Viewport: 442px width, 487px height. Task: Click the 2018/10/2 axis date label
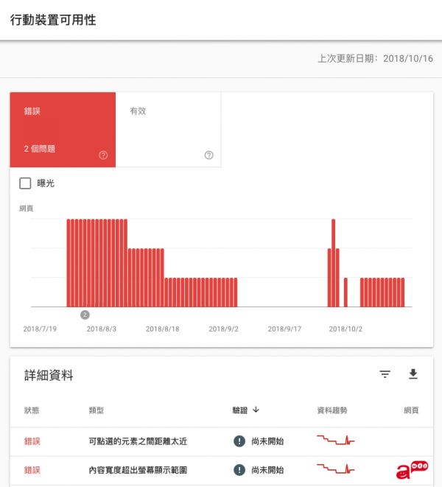pyautogui.click(x=345, y=329)
